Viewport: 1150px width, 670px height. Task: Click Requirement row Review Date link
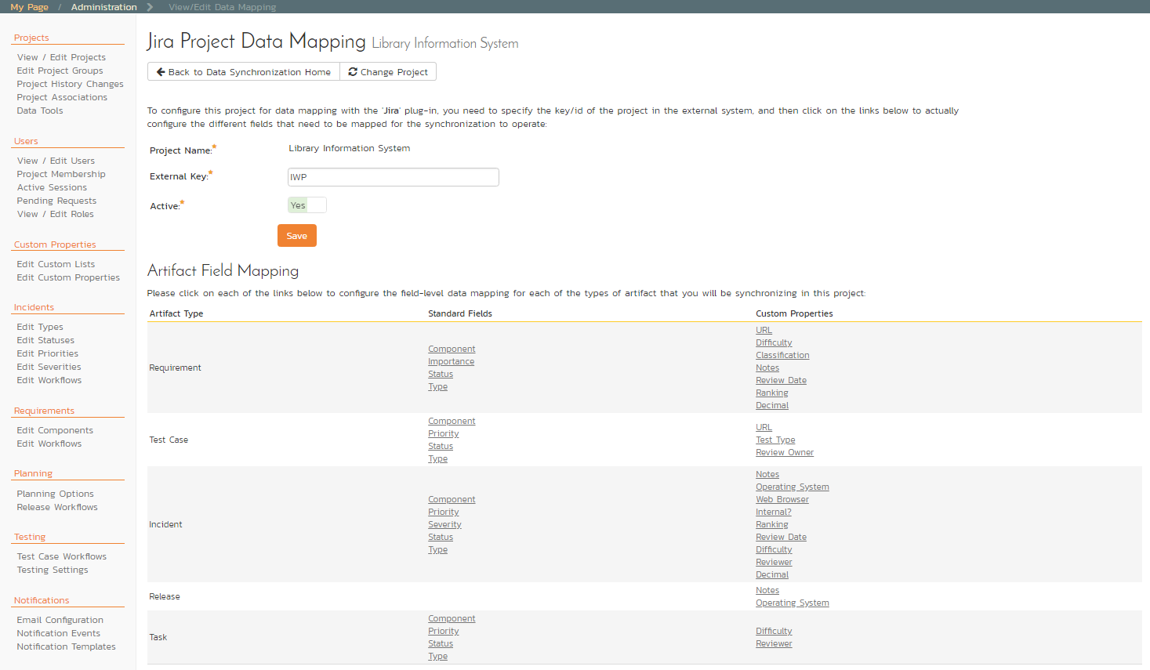pos(781,380)
